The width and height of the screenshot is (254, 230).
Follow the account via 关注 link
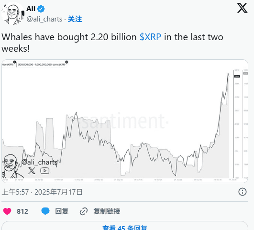point(75,19)
